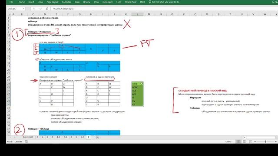Add a new sheet with the plus button
The image size is (278, 156).
click(97, 137)
